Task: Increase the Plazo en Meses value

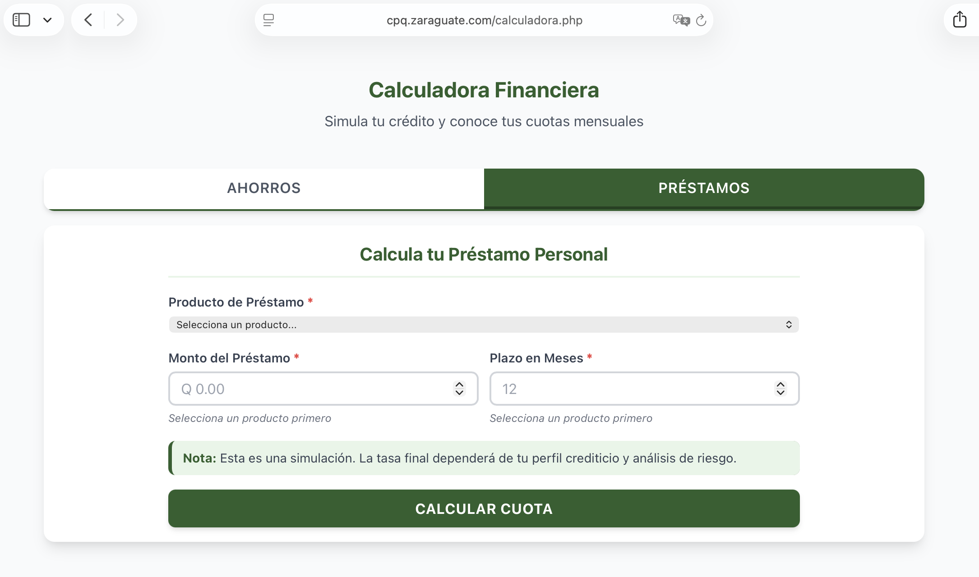Action: [780, 384]
